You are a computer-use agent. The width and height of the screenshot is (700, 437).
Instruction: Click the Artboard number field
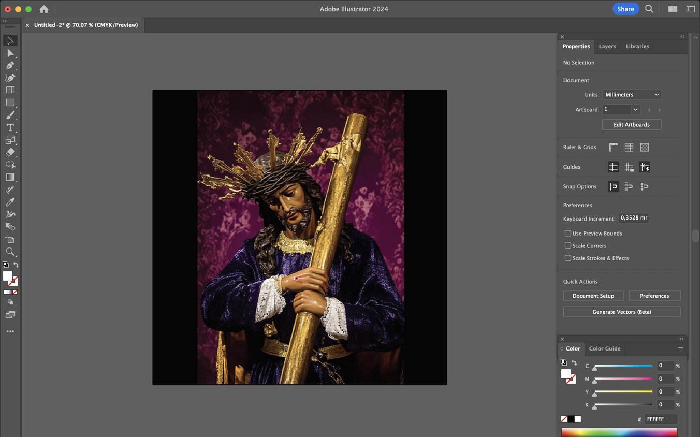pyautogui.click(x=617, y=110)
